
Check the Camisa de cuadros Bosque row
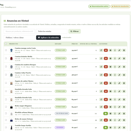(x=6, y=67)
